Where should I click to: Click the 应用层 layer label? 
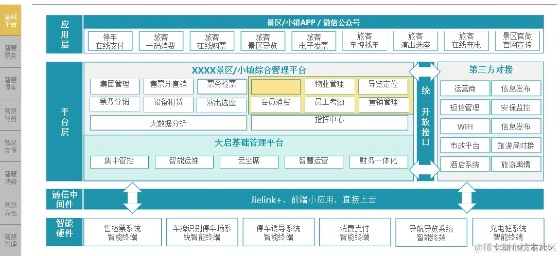pos(64,34)
